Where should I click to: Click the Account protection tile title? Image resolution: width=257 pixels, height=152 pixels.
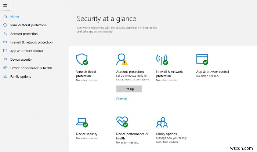tap(130, 72)
